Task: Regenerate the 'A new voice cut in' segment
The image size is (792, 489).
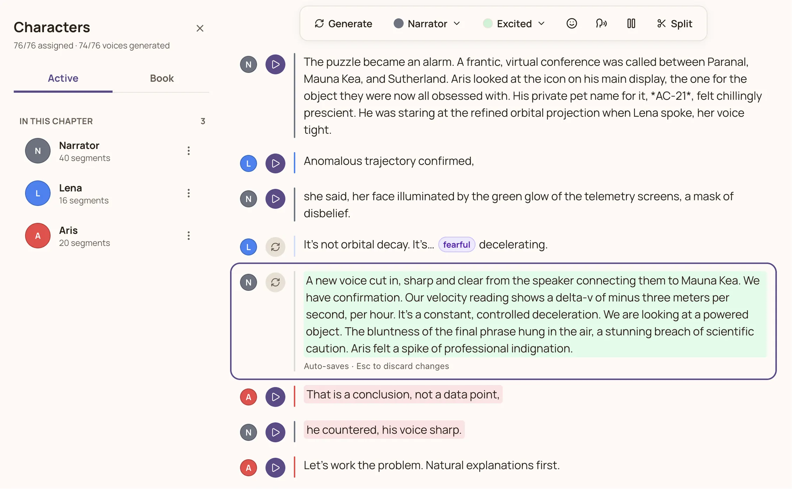Action: (275, 282)
